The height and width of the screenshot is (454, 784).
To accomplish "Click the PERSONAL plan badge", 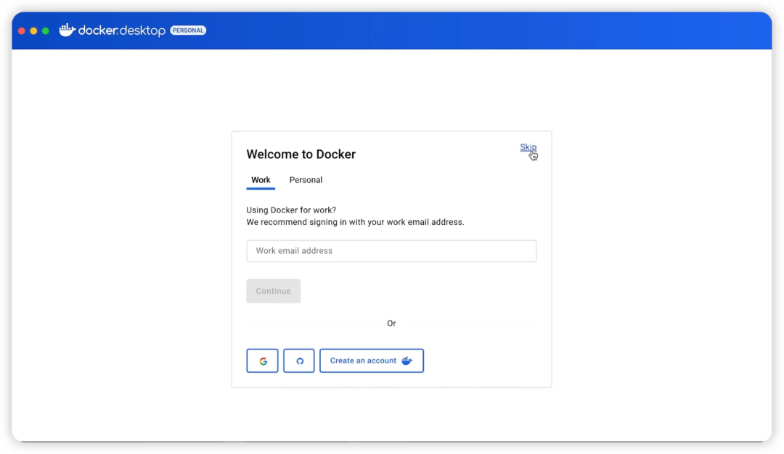I will pos(188,30).
